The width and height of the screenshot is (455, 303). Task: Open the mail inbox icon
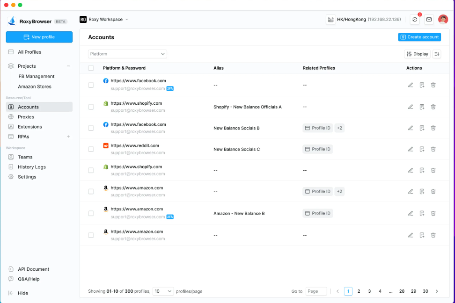[429, 20]
